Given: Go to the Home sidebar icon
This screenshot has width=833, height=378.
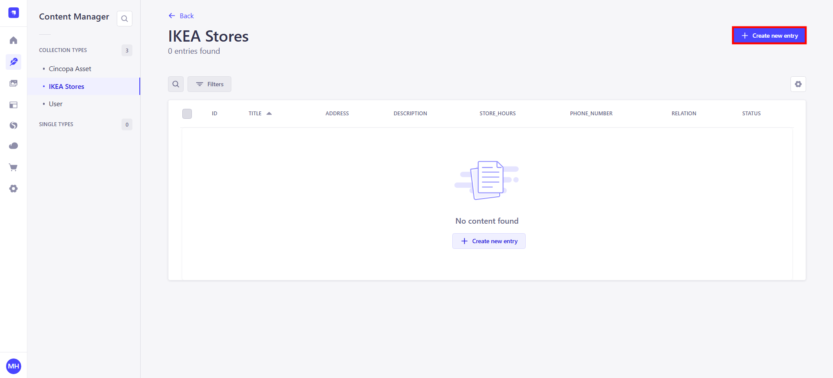Looking at the screenshot, I should pos(13,40).
